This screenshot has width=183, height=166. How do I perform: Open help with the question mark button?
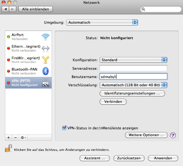click(x=173, y=135)
